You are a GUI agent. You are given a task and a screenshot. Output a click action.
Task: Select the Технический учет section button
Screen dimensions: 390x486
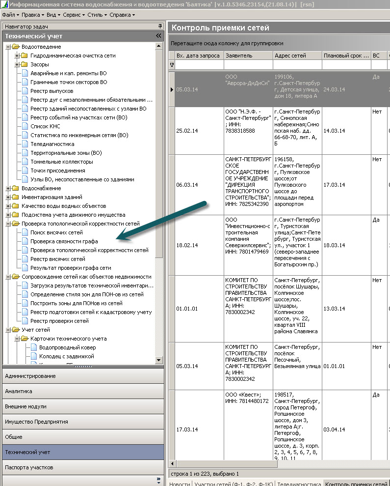83,452
